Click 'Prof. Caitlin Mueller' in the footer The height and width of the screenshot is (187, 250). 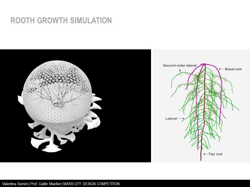[46, 184]
